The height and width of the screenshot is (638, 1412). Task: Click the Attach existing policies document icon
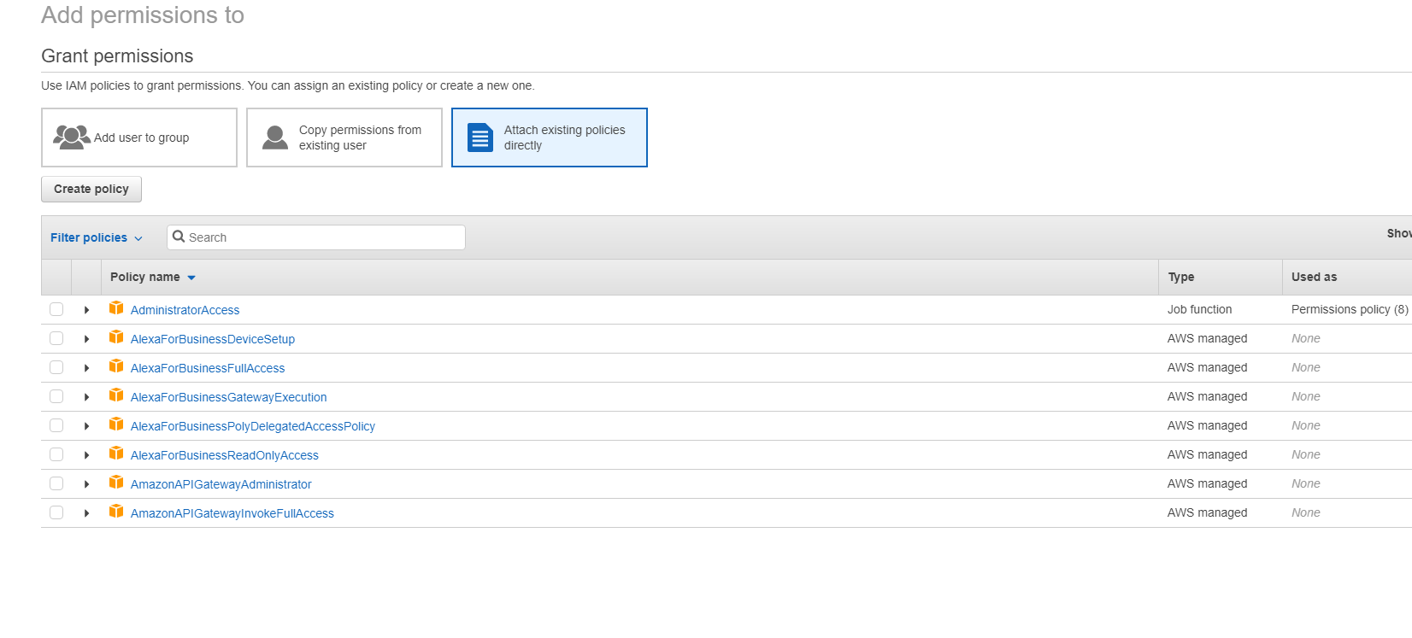point(480,138)
